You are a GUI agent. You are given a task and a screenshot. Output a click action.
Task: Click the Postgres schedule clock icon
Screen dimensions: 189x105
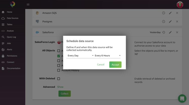(x=164, y=22)
